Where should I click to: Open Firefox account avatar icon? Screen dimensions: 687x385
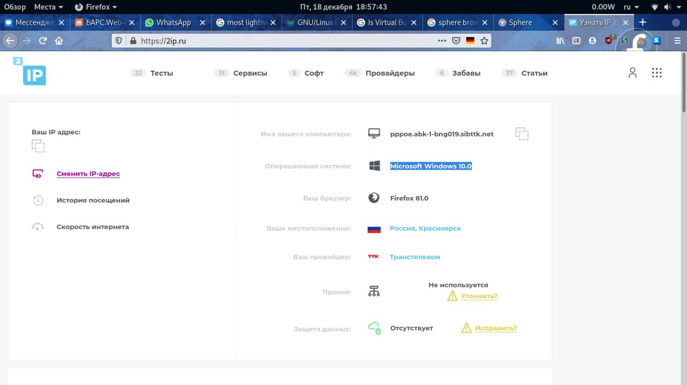click(x=592, y=41)
